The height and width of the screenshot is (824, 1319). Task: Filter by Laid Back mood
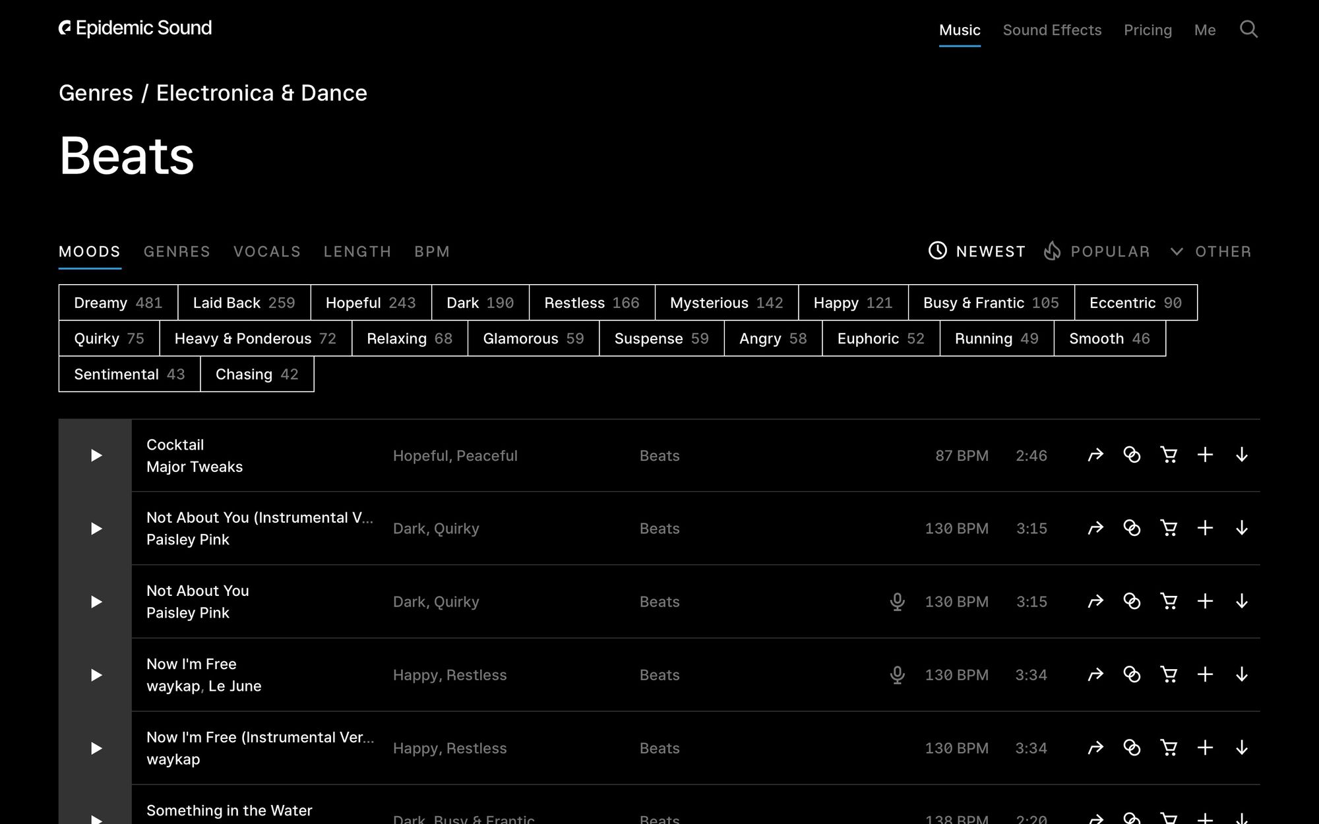tap(244, 303)
